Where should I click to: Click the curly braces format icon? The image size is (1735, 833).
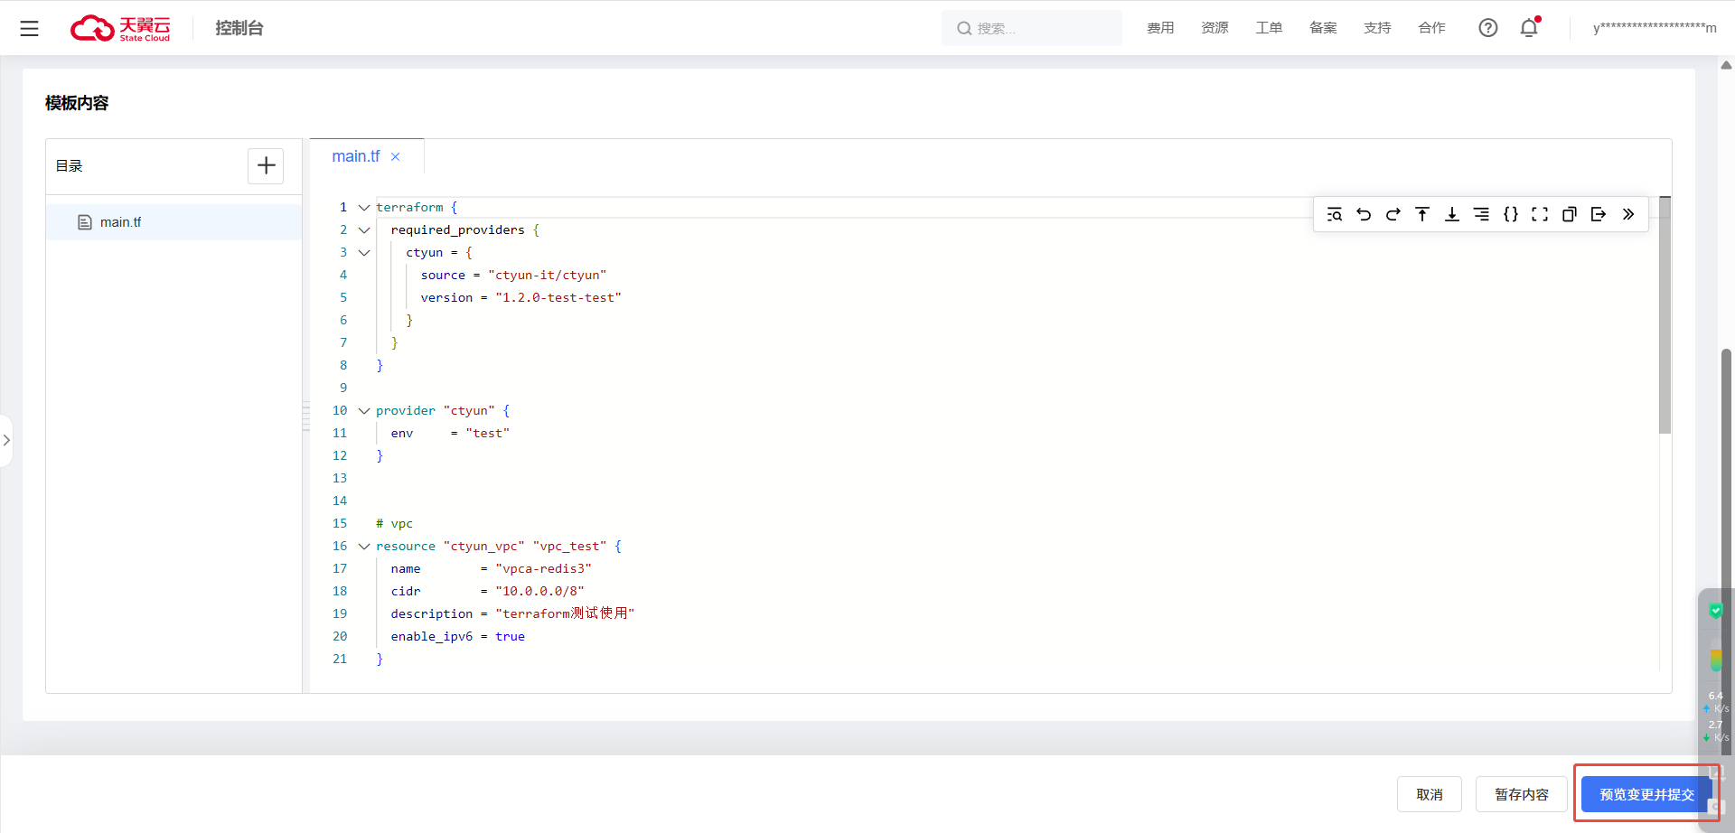[1510, 214]
